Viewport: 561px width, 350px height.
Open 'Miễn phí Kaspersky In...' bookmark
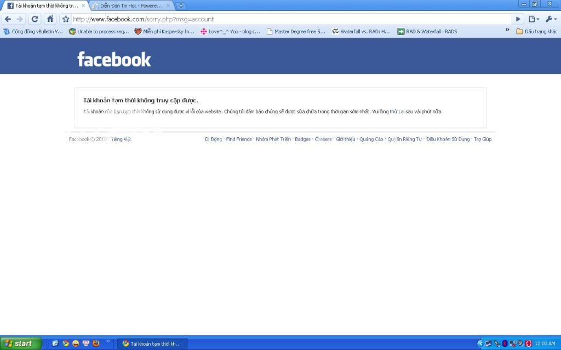[164, 31]
